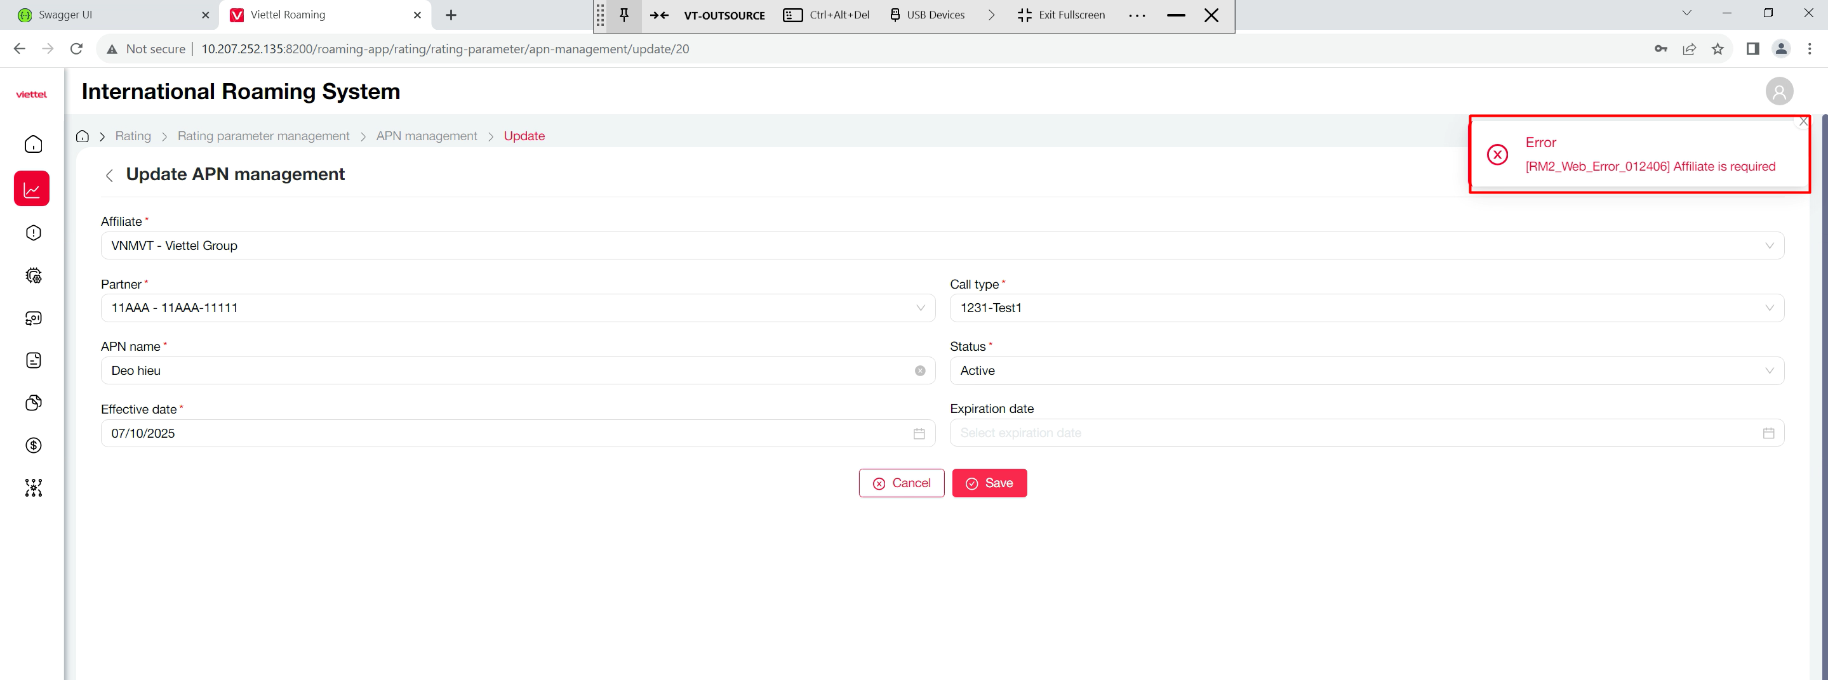Click the user avatar icon top right
1828x680 pixels.
tap(1779, 91)
